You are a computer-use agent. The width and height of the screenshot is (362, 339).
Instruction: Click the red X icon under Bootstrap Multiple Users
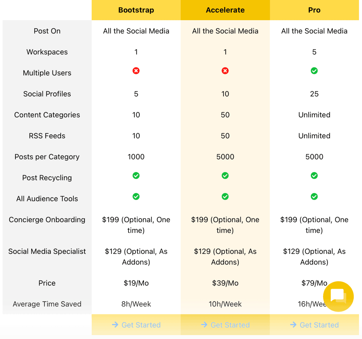click(x=136, y=71)
